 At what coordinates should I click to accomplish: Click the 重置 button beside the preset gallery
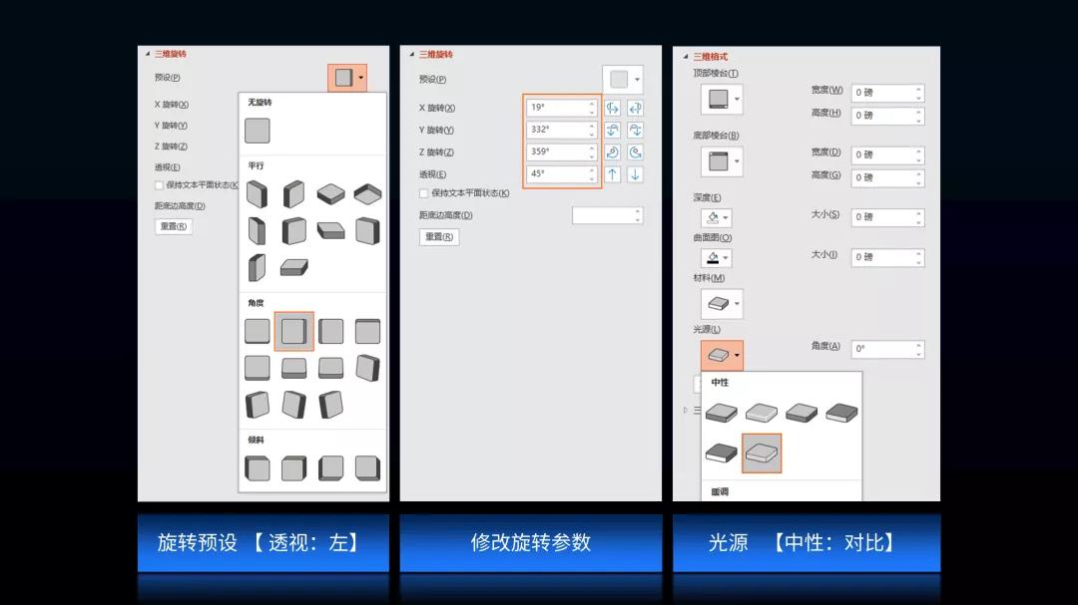pos(174,226)
